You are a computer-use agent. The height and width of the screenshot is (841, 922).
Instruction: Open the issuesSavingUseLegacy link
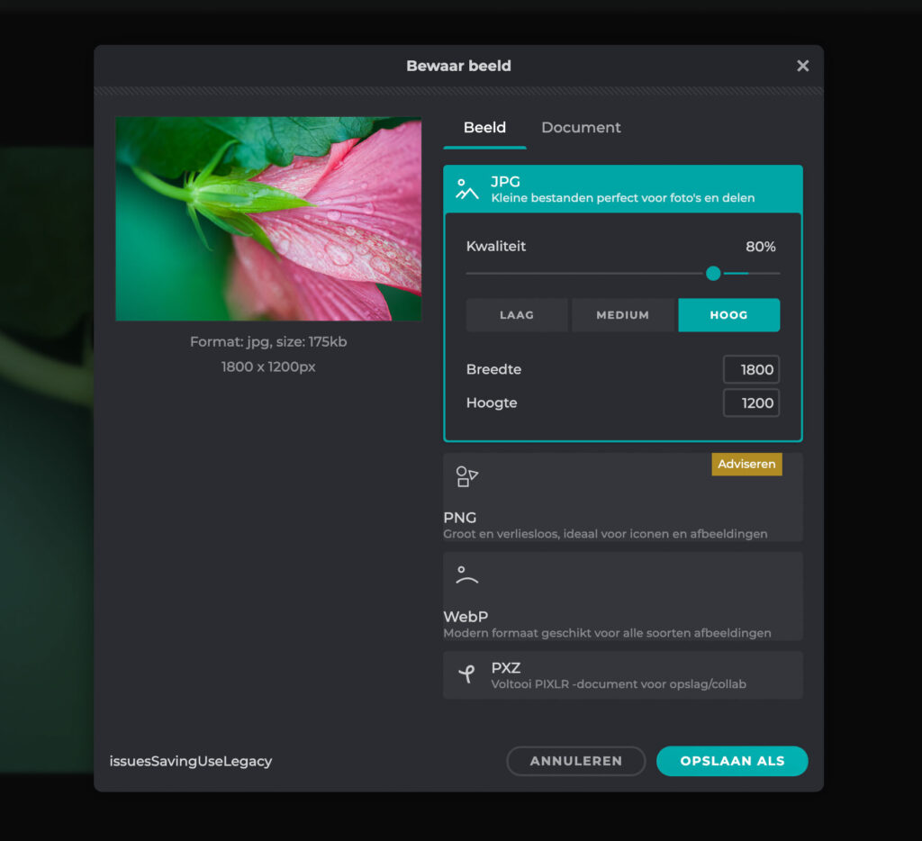tap(191, 761)
